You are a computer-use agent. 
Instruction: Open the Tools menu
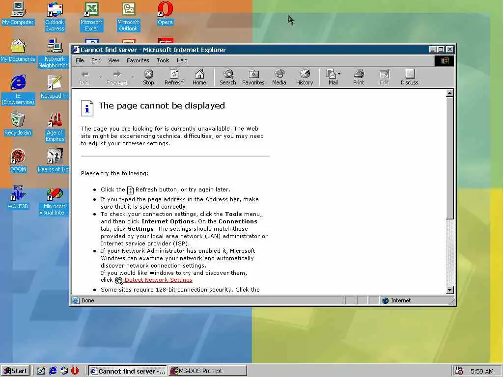click(x=163, y=60)
